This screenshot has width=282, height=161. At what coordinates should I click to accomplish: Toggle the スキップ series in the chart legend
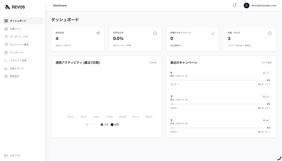(92, 124)
